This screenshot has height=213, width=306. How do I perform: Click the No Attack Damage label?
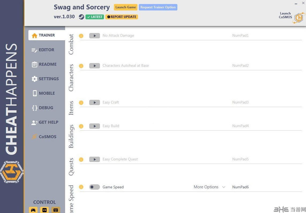118,36
